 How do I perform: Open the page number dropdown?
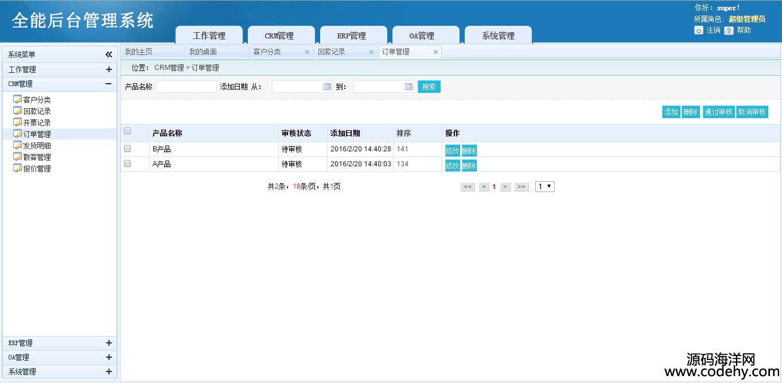(545, 186)
